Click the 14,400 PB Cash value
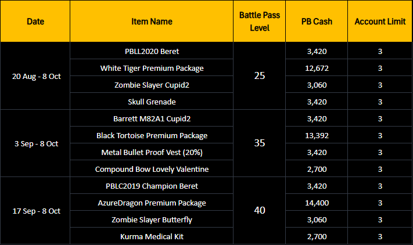This screenshot has height=245, width=413. [x=317, y=203]
